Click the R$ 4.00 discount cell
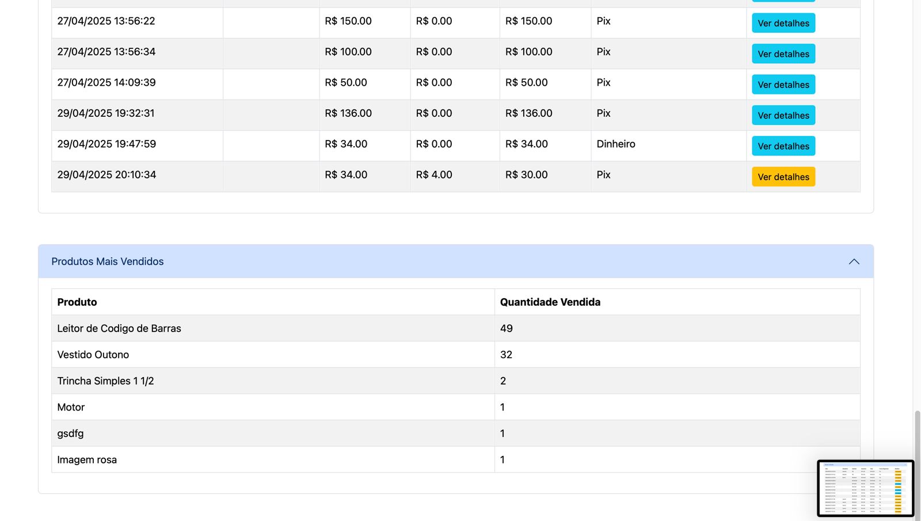 coord(434,175)
